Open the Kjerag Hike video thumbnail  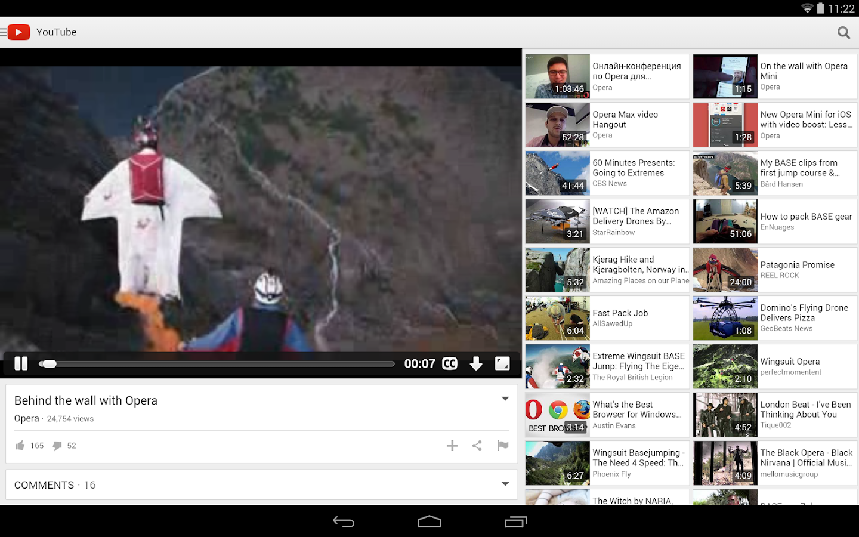tap(558, 270)
